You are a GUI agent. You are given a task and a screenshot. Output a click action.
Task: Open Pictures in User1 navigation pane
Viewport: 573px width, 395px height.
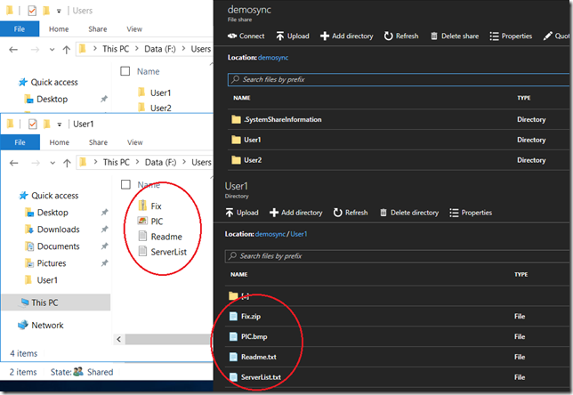click(x=45, y=263)
